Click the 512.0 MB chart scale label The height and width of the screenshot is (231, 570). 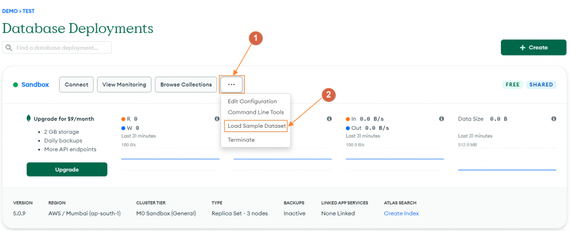[466, 145]
